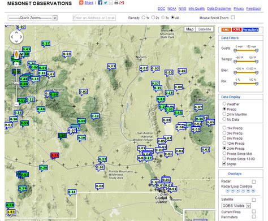
Task: Open the NOAA link
Action: click(172, 8)
